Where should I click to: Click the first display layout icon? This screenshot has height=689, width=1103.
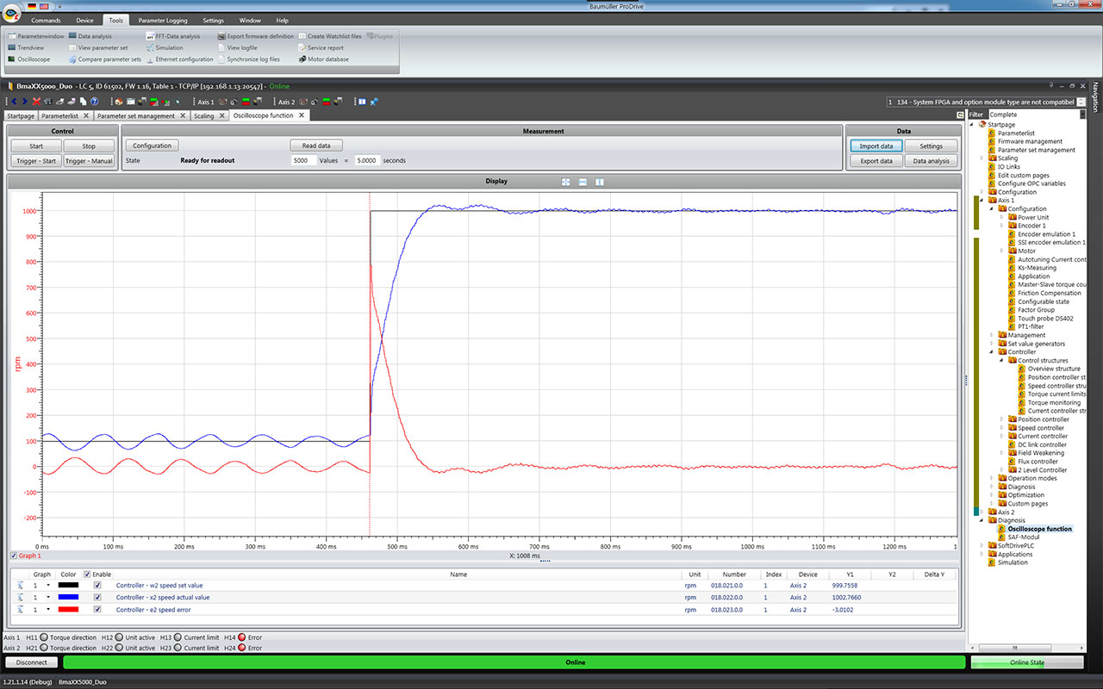566,182
